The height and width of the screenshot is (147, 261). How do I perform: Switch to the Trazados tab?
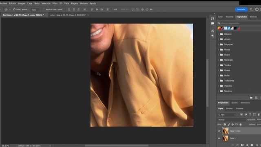(239, 109)
